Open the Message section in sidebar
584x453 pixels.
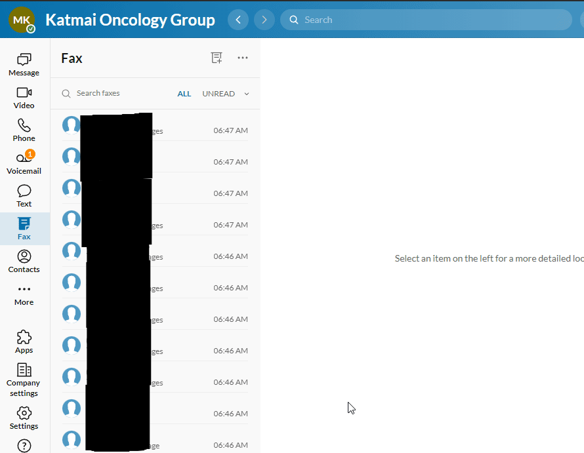click(24, 64)
